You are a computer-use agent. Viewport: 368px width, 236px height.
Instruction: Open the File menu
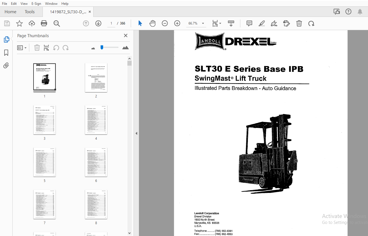[x=5, y=4]
